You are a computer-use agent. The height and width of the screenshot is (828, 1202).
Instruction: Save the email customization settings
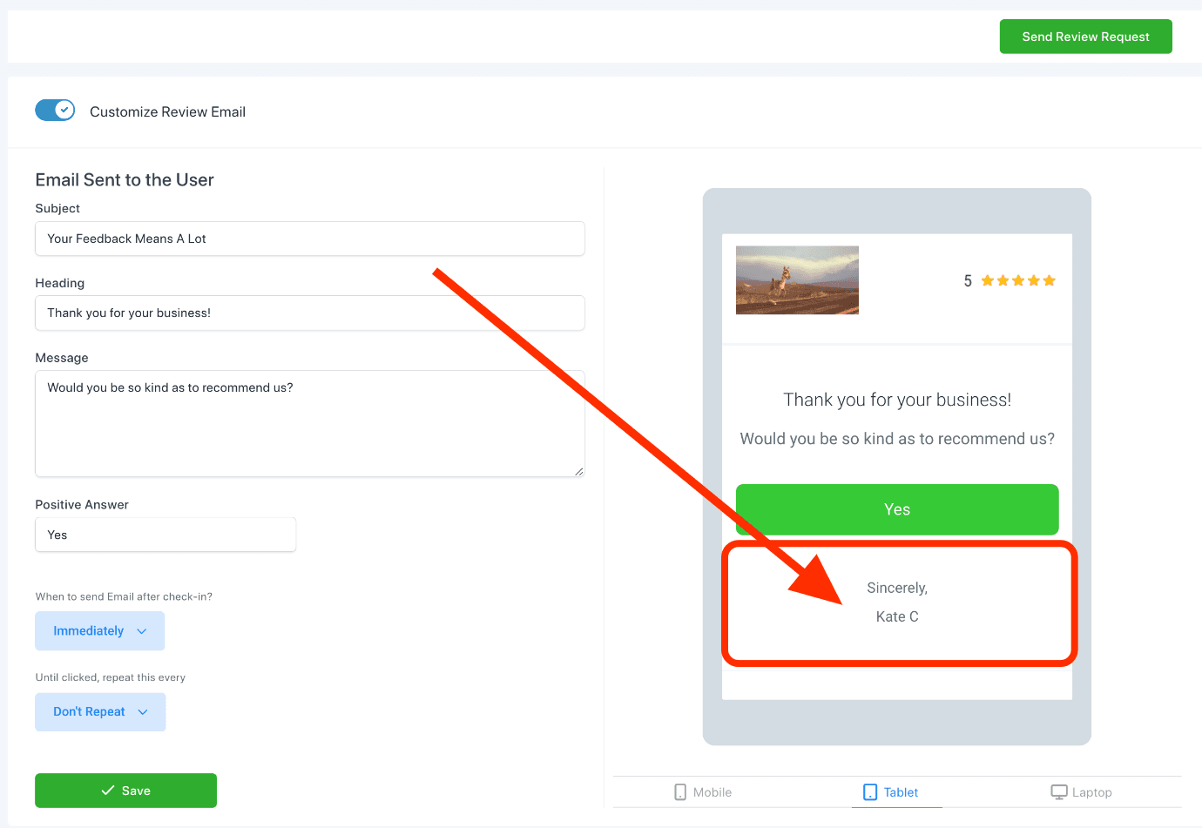[125, 791]
